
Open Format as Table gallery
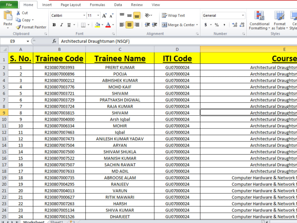(279, 20)
